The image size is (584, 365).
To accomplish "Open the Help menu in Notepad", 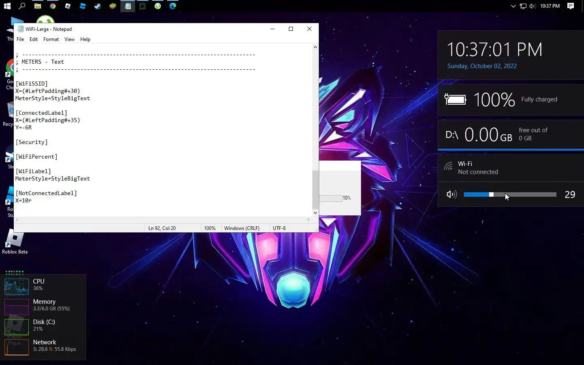I will (85, 39).
